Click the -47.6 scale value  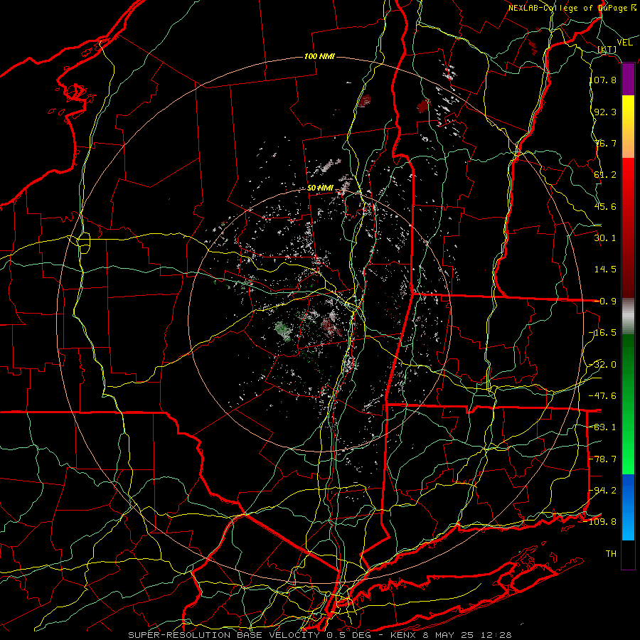(x=603, y=396)
